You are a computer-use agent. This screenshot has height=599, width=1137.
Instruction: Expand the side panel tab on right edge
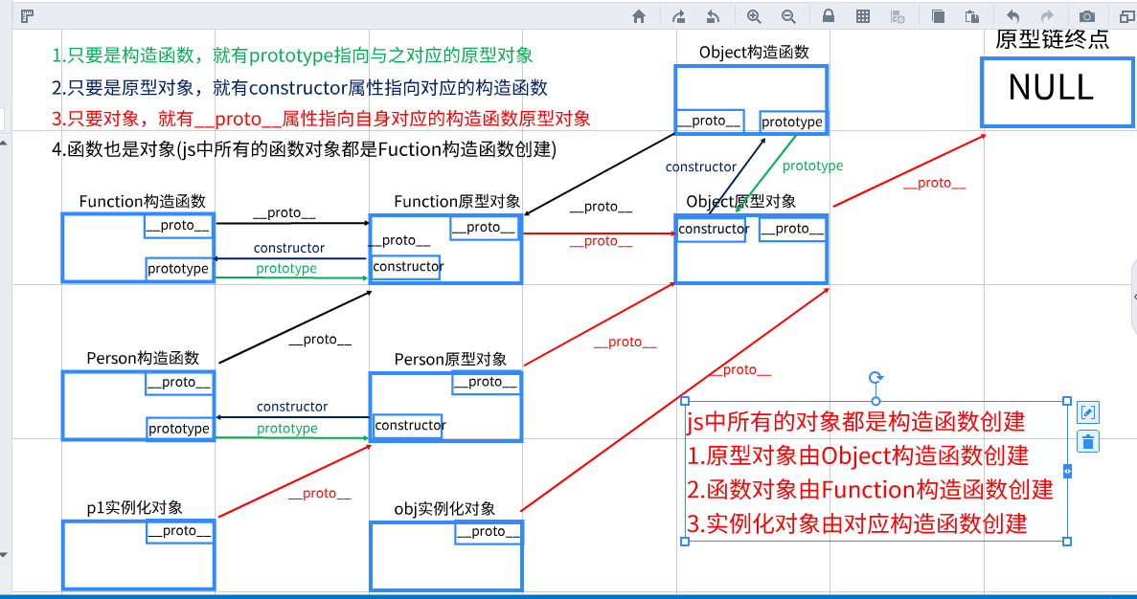pos(1133,297)
